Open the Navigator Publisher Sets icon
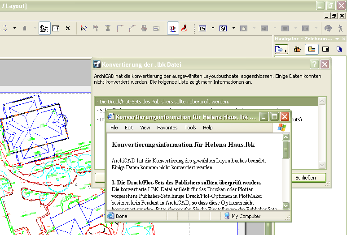 pos(339,49)
